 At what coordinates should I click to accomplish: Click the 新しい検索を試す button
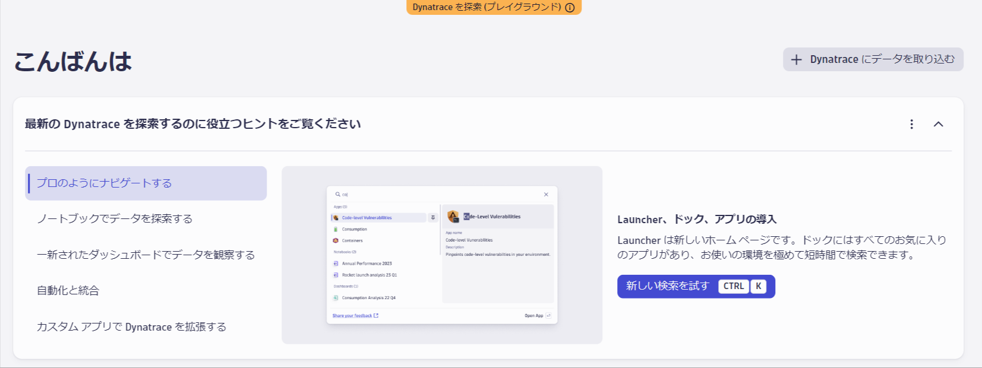(x=696, y=286)
